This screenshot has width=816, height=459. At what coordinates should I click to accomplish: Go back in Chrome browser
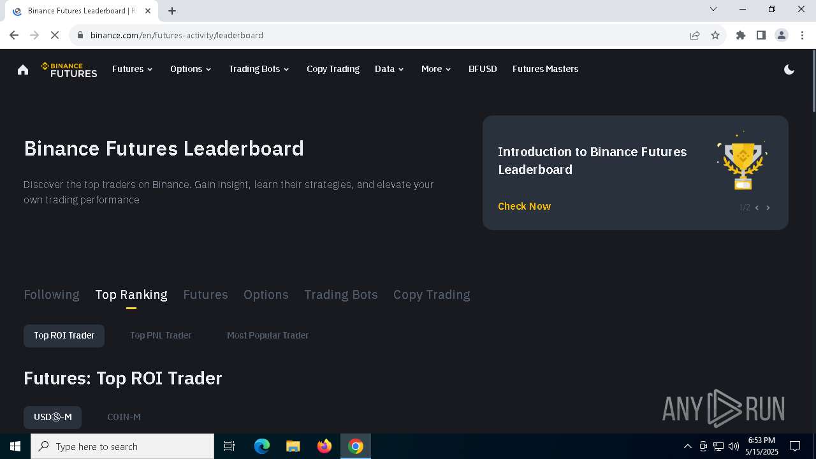click(14, 35)
